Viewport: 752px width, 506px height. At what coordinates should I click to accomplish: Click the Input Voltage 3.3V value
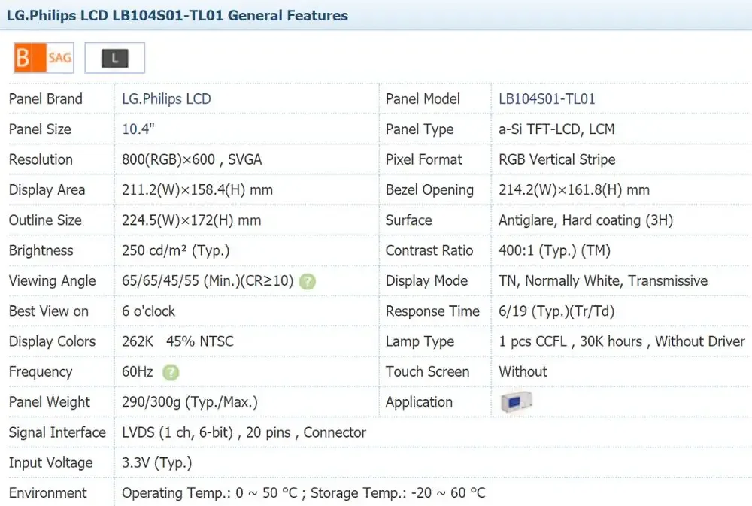[156, 462]
